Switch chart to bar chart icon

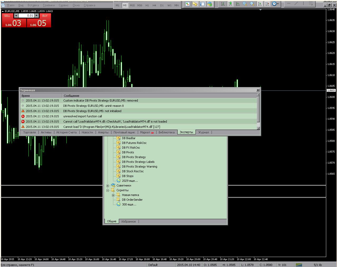223,4
